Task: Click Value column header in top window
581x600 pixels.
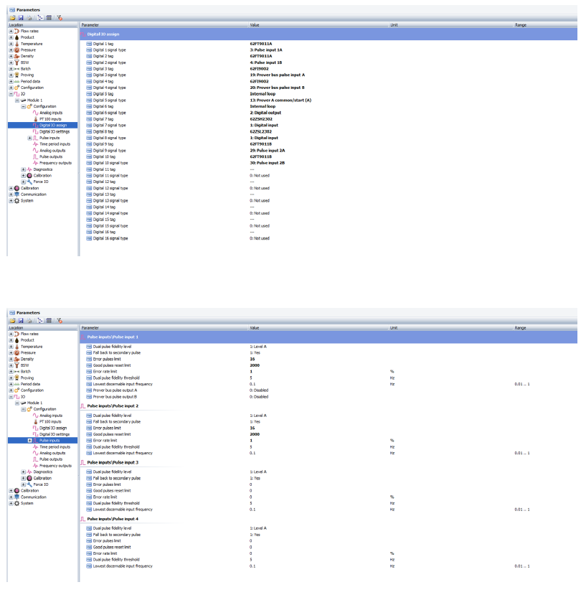Action: point(318,25)
